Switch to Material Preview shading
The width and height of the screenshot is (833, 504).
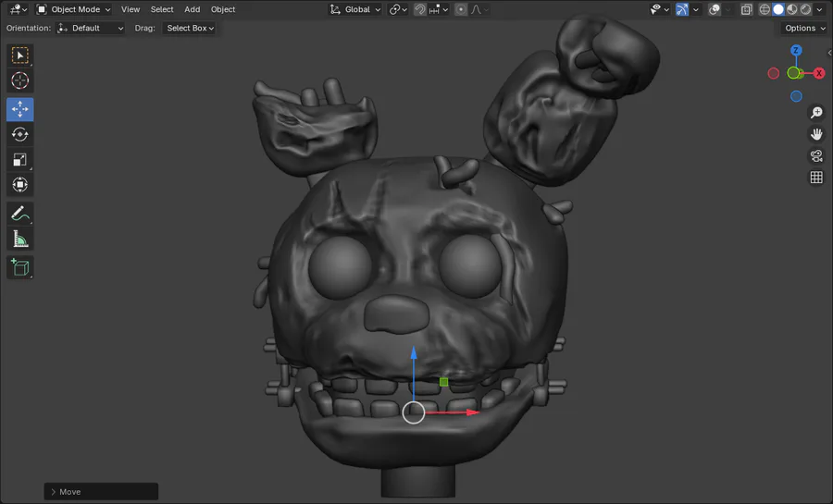pyautogui.click(x=792, y=9)
